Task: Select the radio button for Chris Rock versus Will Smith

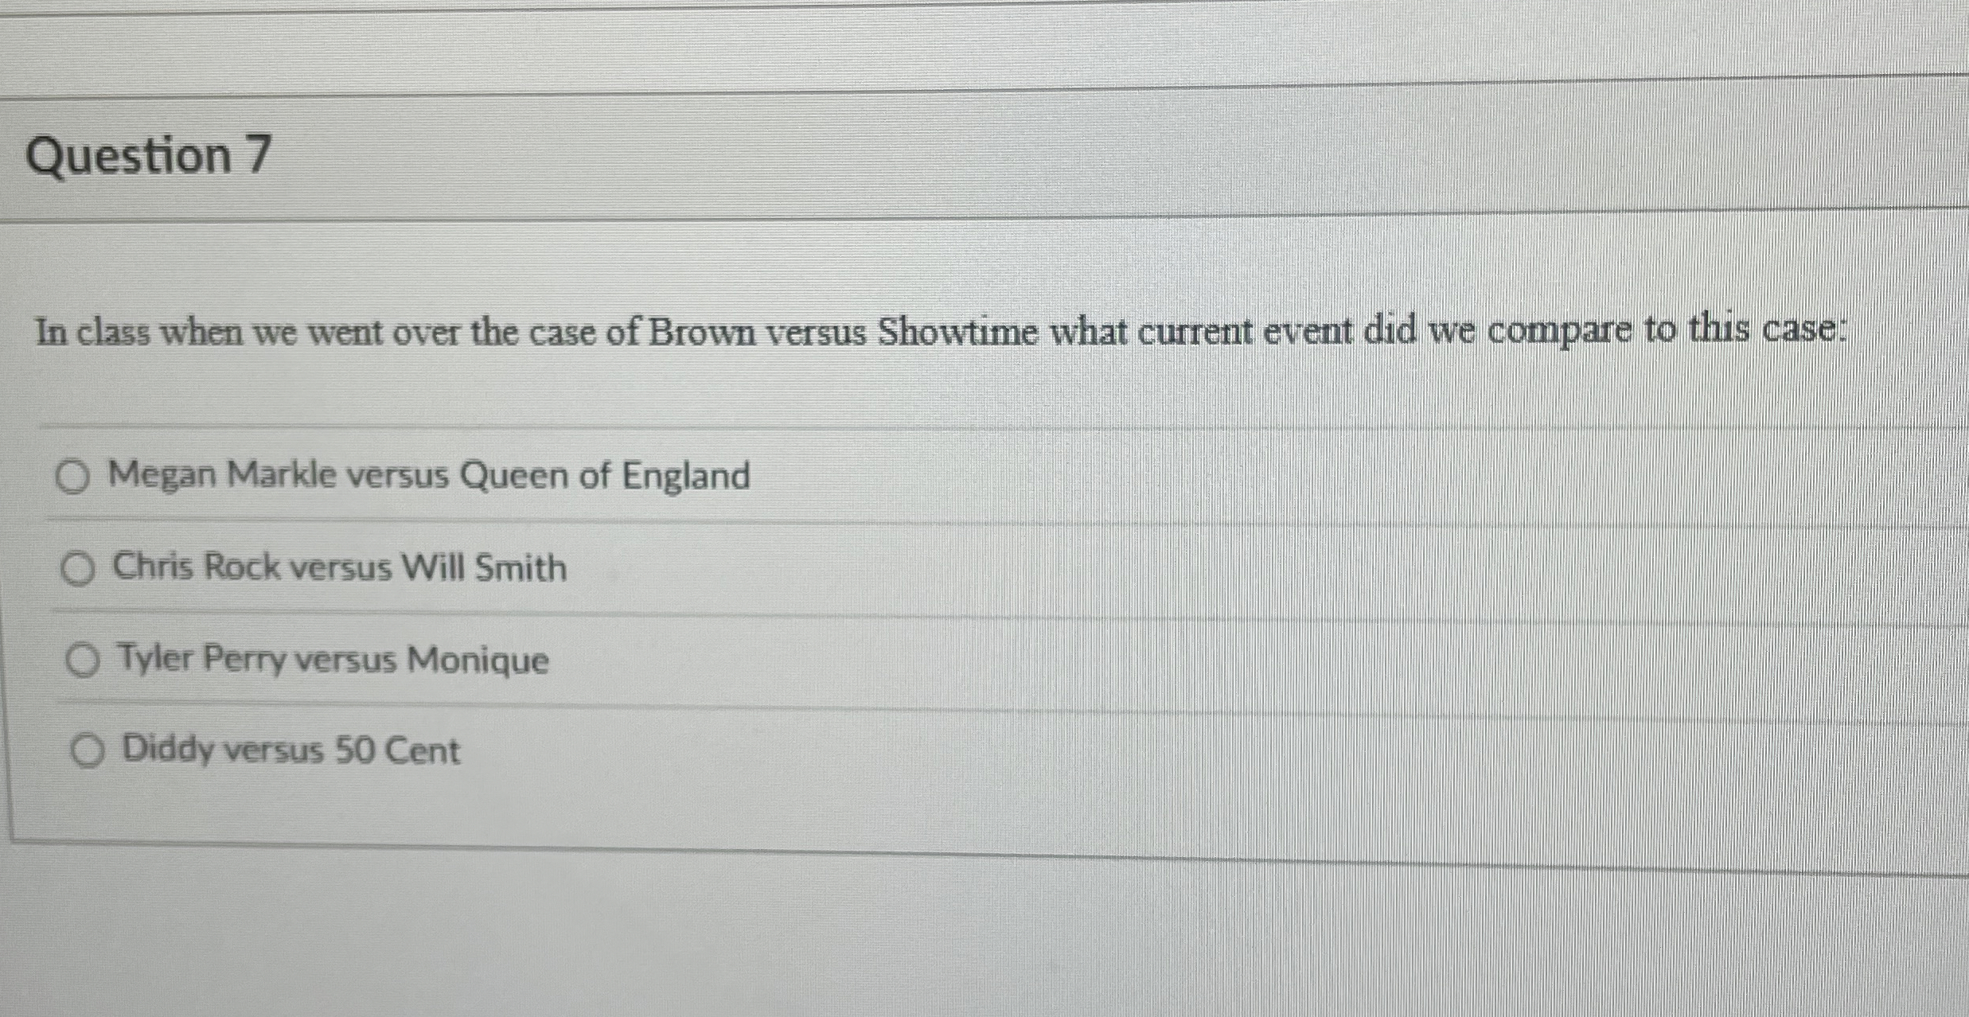Action: click(78, 569)
